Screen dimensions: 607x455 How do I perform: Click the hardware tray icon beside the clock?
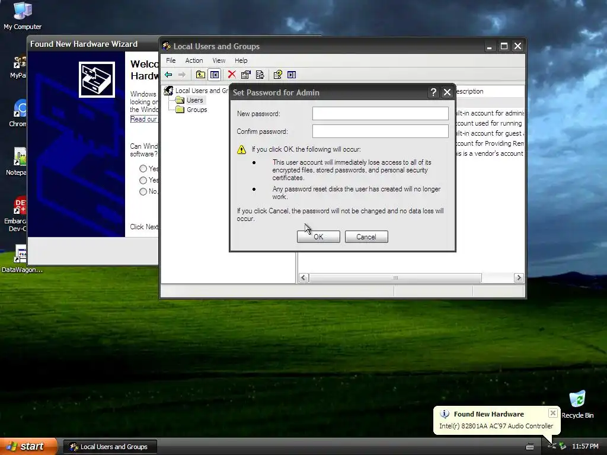(563, 446)
